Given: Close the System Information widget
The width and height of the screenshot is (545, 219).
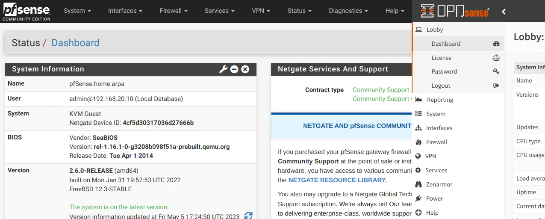Looking at the screenshot, I should 245,69.
